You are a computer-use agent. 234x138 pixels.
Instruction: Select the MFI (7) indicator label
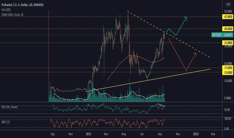click(6, 122)
